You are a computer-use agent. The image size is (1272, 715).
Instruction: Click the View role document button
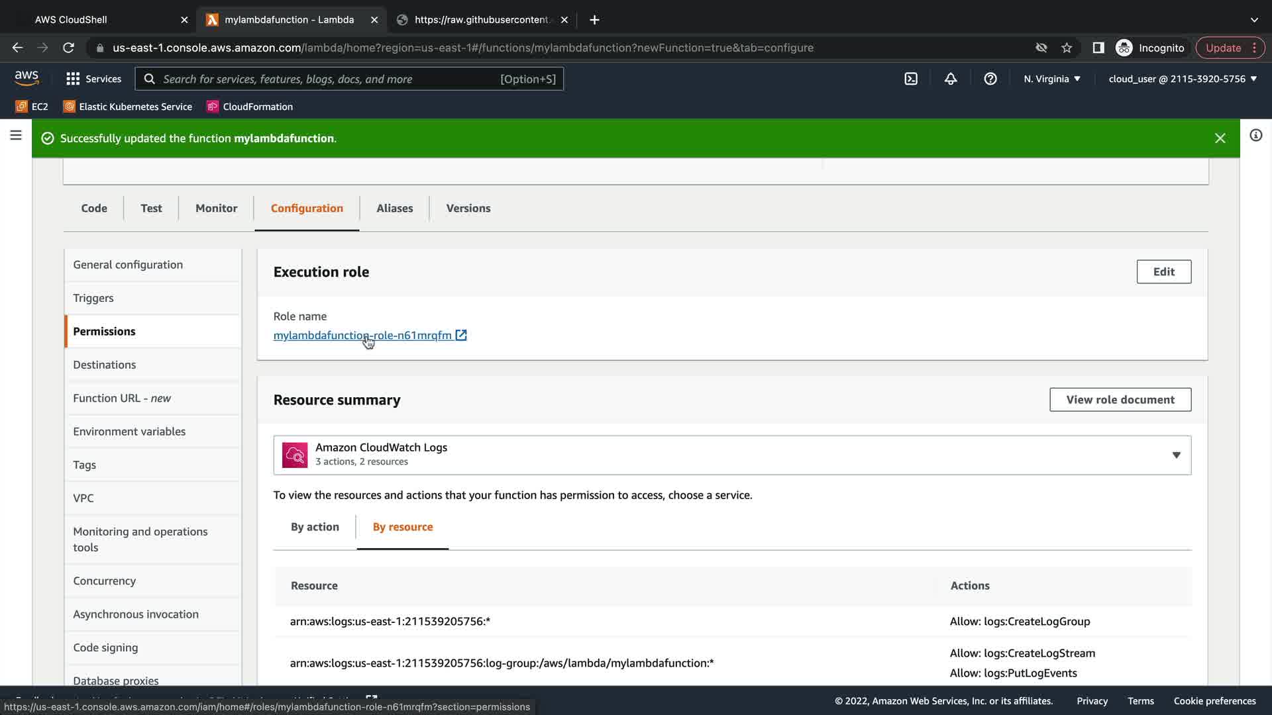point(1120,399)
